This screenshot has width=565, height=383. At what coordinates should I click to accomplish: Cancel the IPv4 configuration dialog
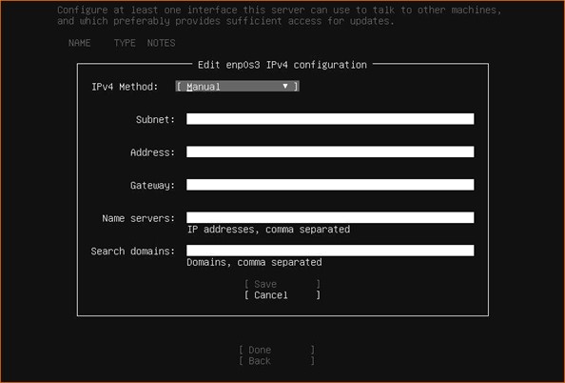[282, 295]
